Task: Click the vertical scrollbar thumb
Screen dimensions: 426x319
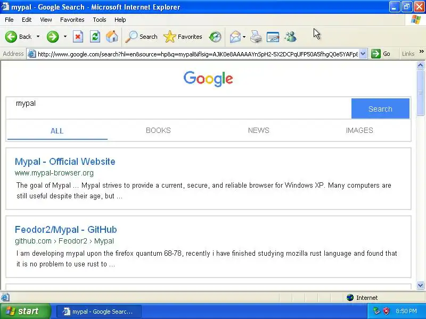Action: click(x=420, y=93)
